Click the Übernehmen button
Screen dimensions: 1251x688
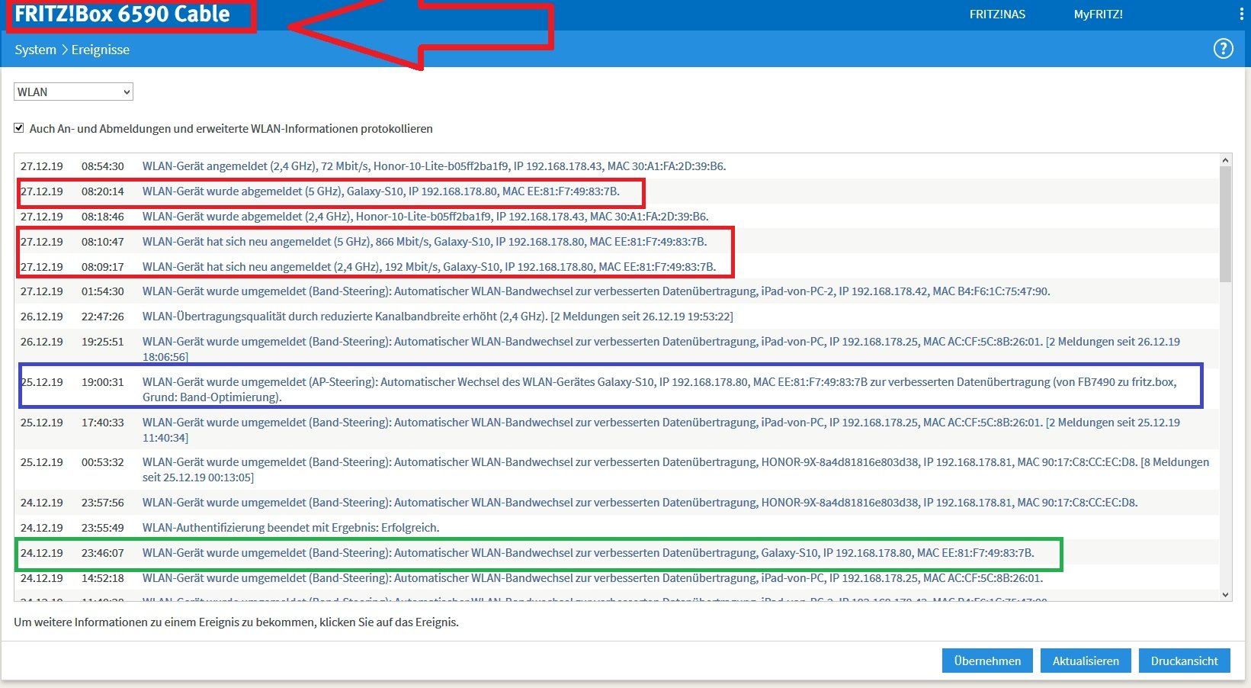coord(987,661)
